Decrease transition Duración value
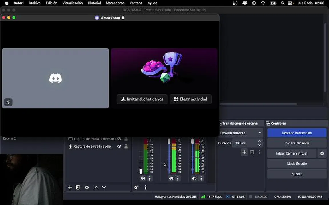The height and width of the screenshot is (205, 329). pos(260,145)
